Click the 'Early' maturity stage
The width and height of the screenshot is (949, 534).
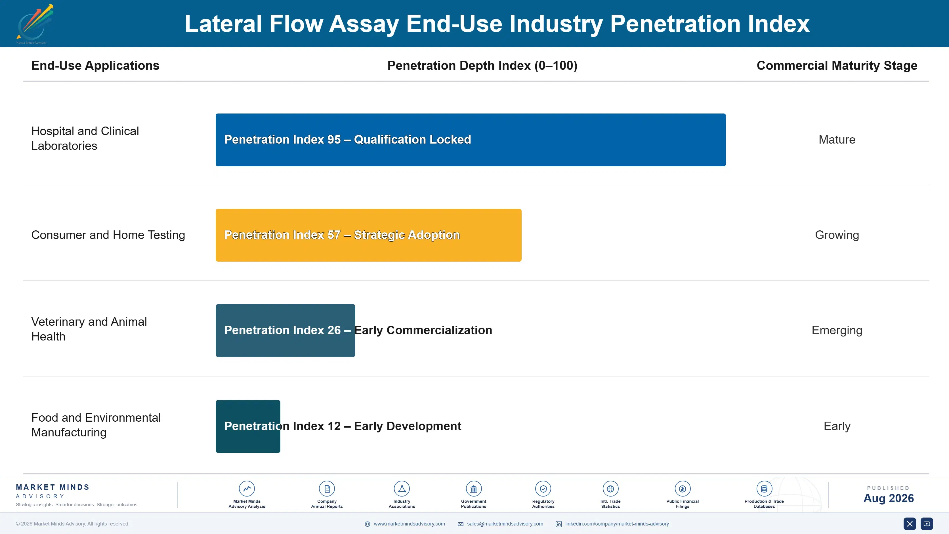(837, 426)
